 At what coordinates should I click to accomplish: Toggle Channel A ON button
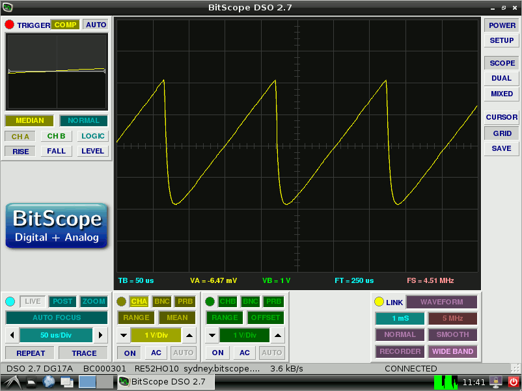pyautogui.click(x=130, y=353)
